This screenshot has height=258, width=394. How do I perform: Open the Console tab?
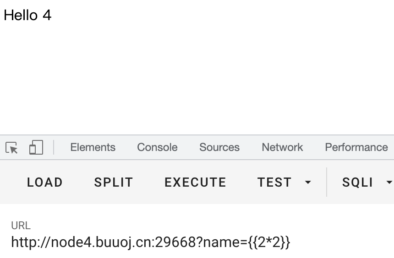tap(157, 147)
